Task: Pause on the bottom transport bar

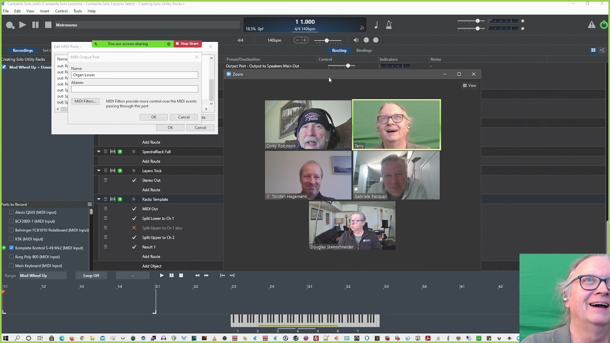Action: click(171, 275)
